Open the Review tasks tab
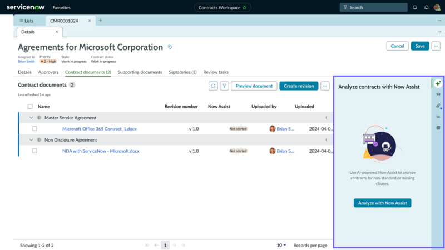Image resolution: width=445 pixels, height=250 pixels. (216, 72)
